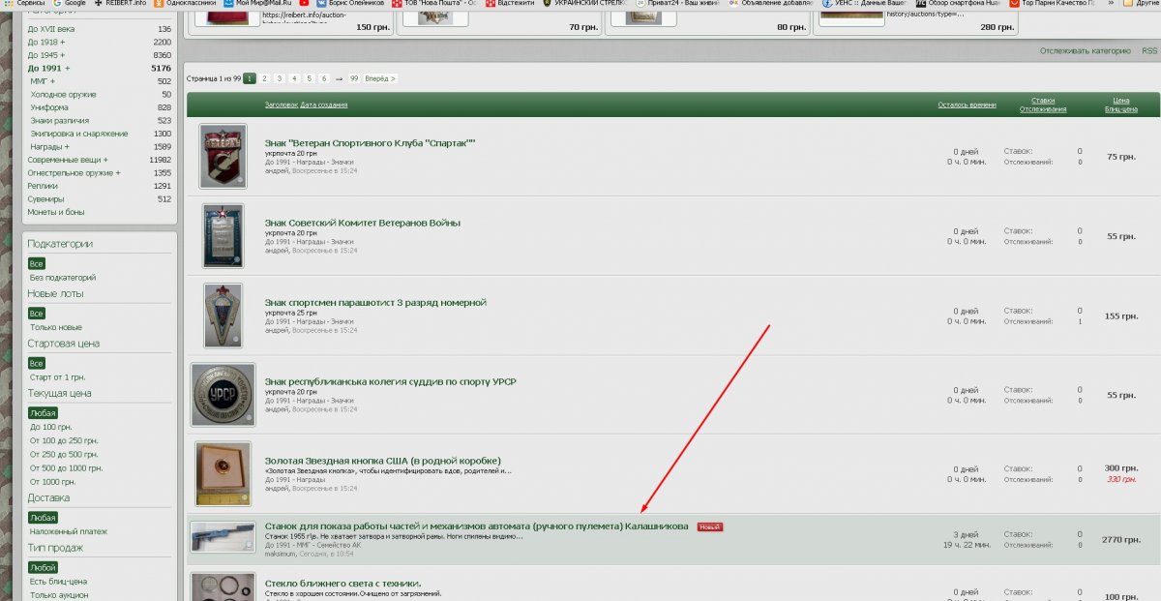Choose 'До 100 грн.' current price filter
Image resolution: width=1161 pixels, height=601 pixels.
pyautogui.click(x=51, y=427)
